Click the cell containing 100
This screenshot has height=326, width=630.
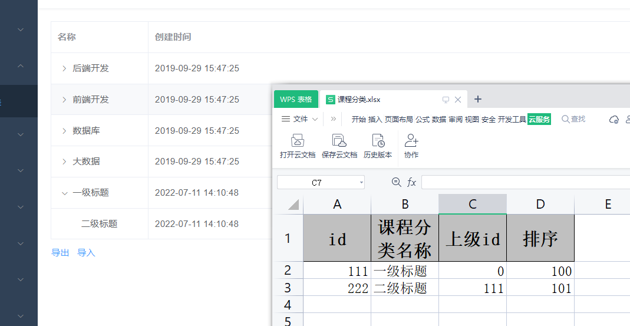tap(540, 271)
